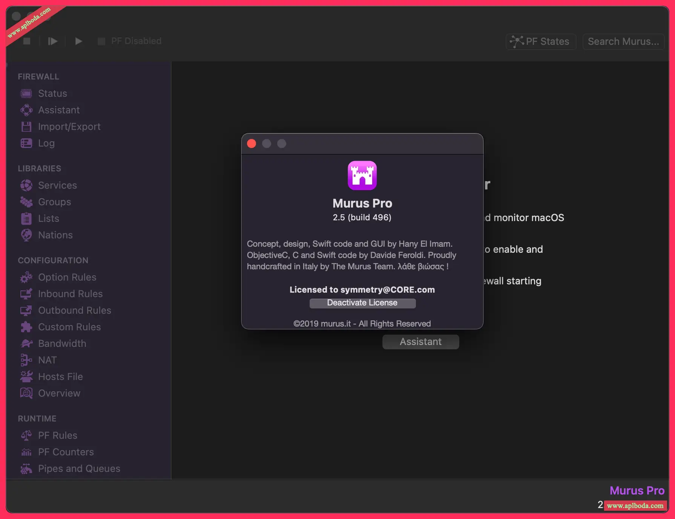Open the Services library

coord(57,185)
